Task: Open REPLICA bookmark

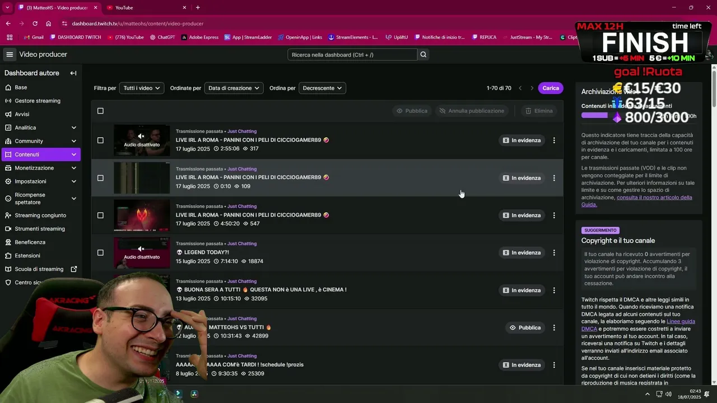Action: (484, 38)
